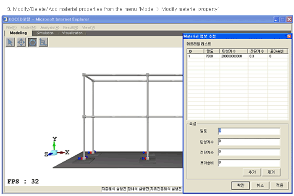
Task: Open the Result(R) menu
Action: (x=71, y=27)
